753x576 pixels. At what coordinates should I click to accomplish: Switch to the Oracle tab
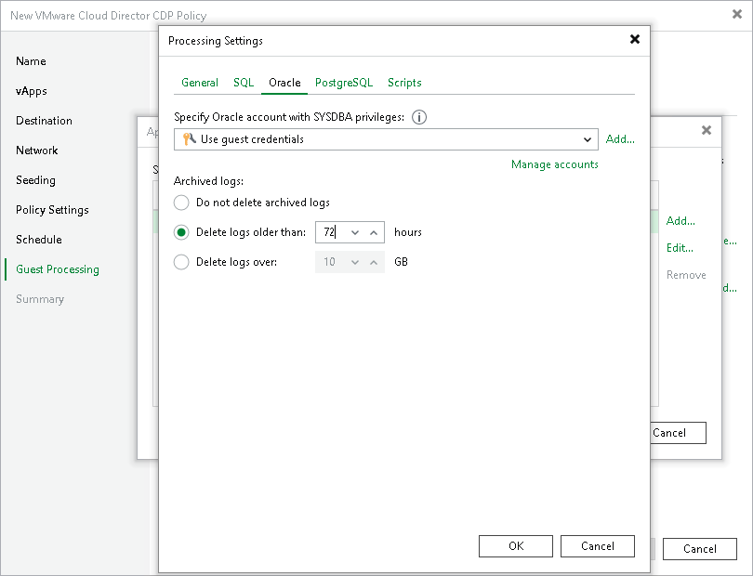[284, 83]
